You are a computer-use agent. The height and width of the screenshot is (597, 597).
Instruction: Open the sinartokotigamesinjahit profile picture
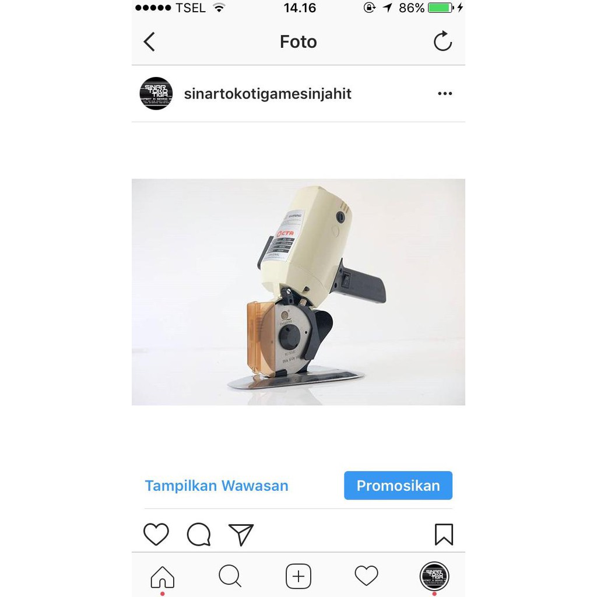click(156, 93)
